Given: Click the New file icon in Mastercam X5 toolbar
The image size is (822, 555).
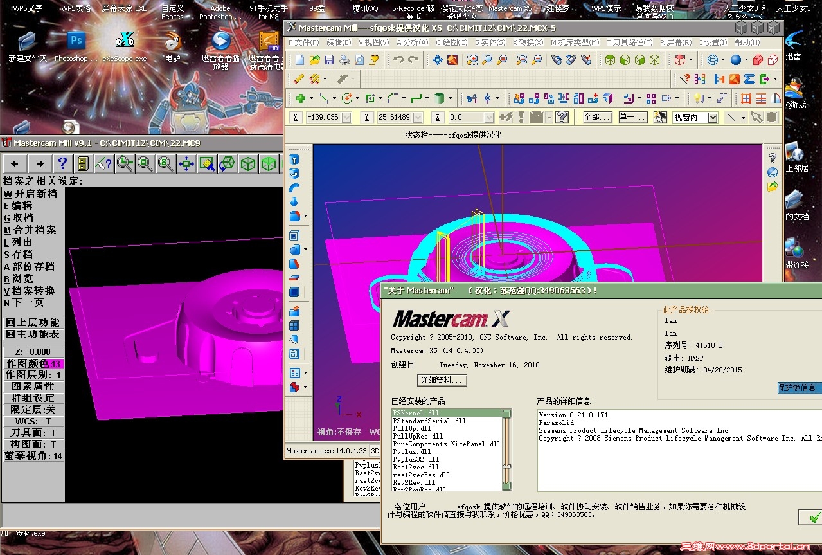Looking at the screenshot, I should click(x=300, y=60).
